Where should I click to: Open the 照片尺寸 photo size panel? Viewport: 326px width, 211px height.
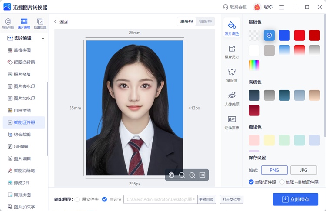point(232,51)
